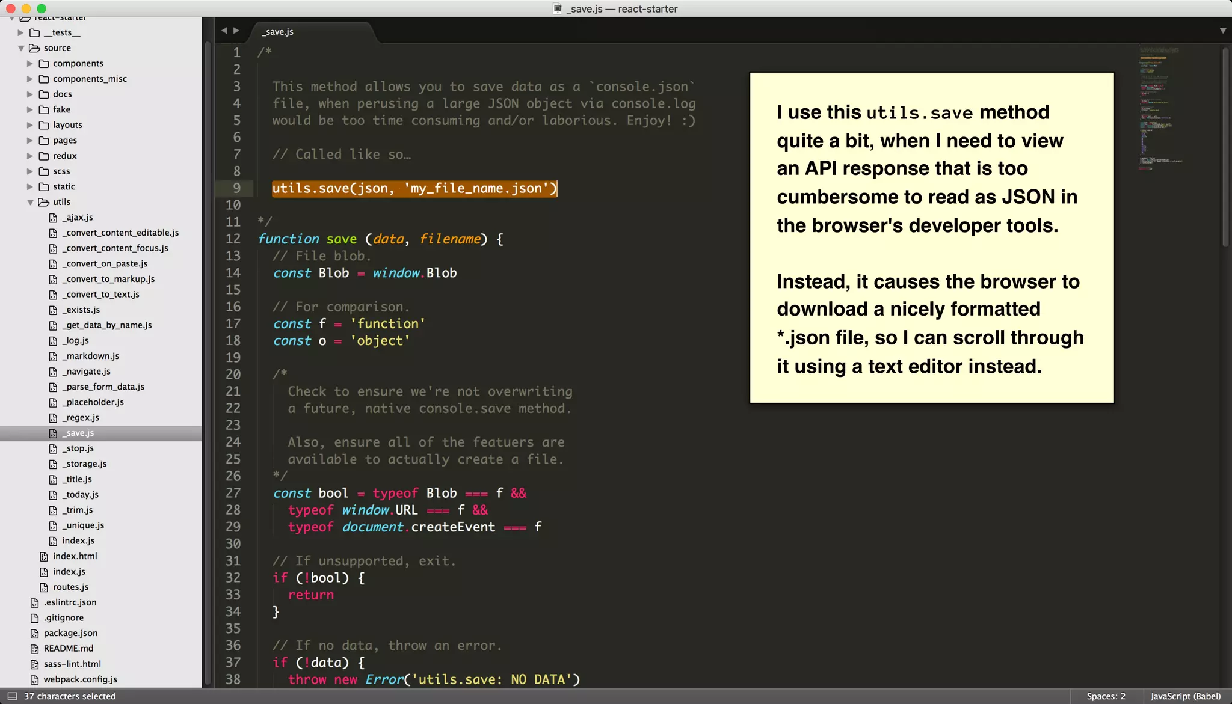The image size is (1232, 704).
Task: Click the _convert_content_editable.js file icon
Action: [53, 233]
